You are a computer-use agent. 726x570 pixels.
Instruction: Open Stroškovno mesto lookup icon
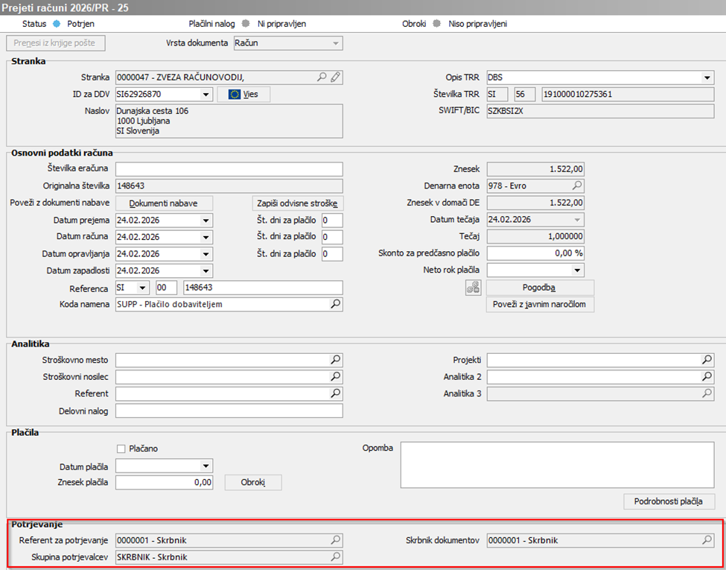tap(336, 359)
